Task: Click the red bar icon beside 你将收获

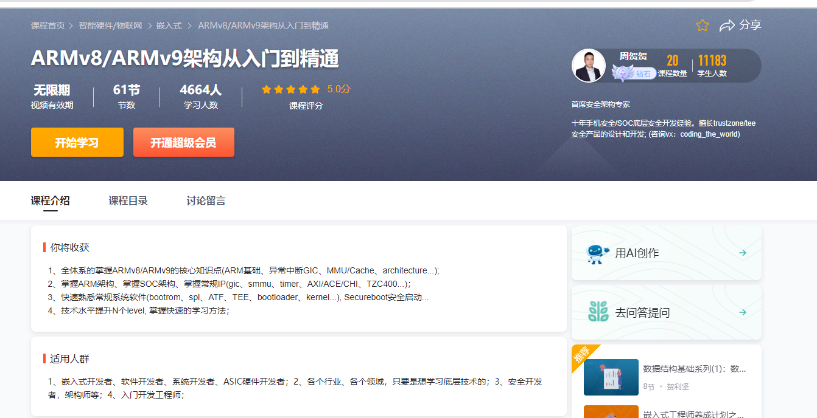Action: click(x=43, y=247)
